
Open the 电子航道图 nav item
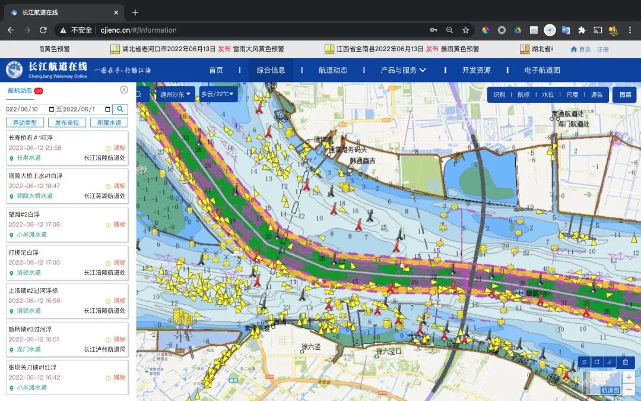click(542, 70)
